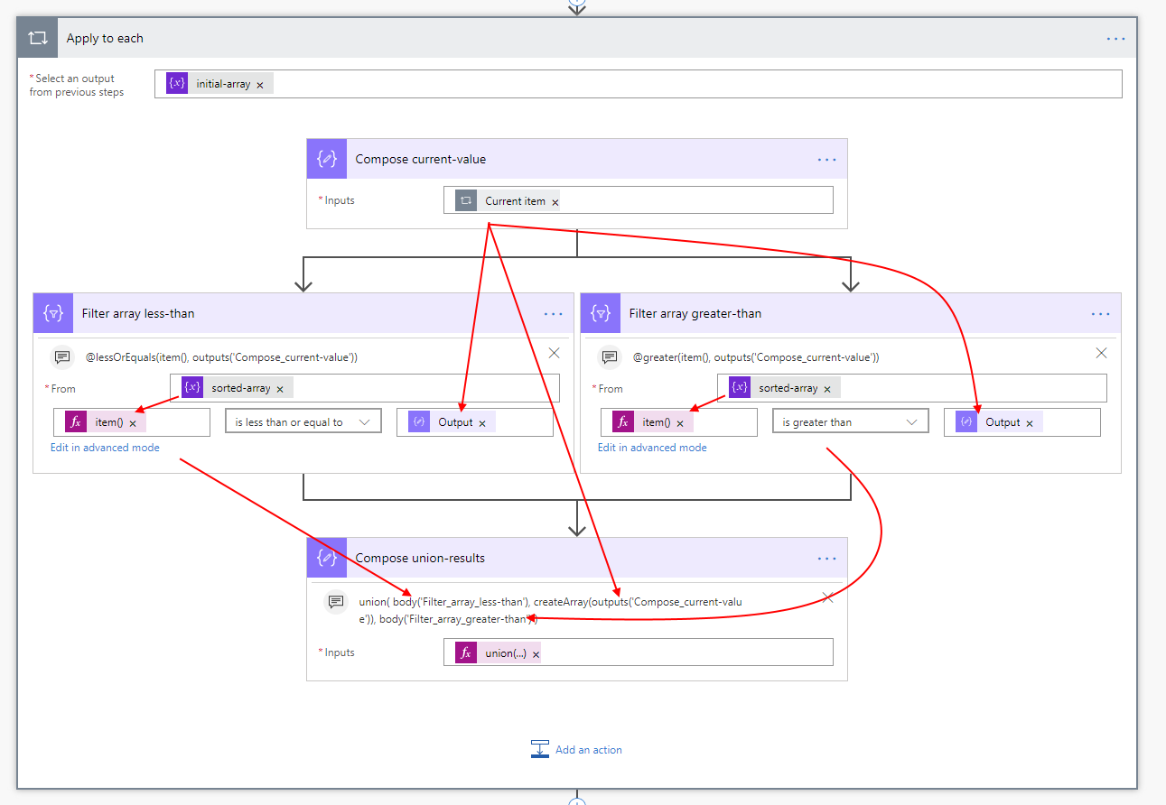The image size is (1166, 805).
Task: Click the Filter array greater-than icon
Action: pos(601,313)
